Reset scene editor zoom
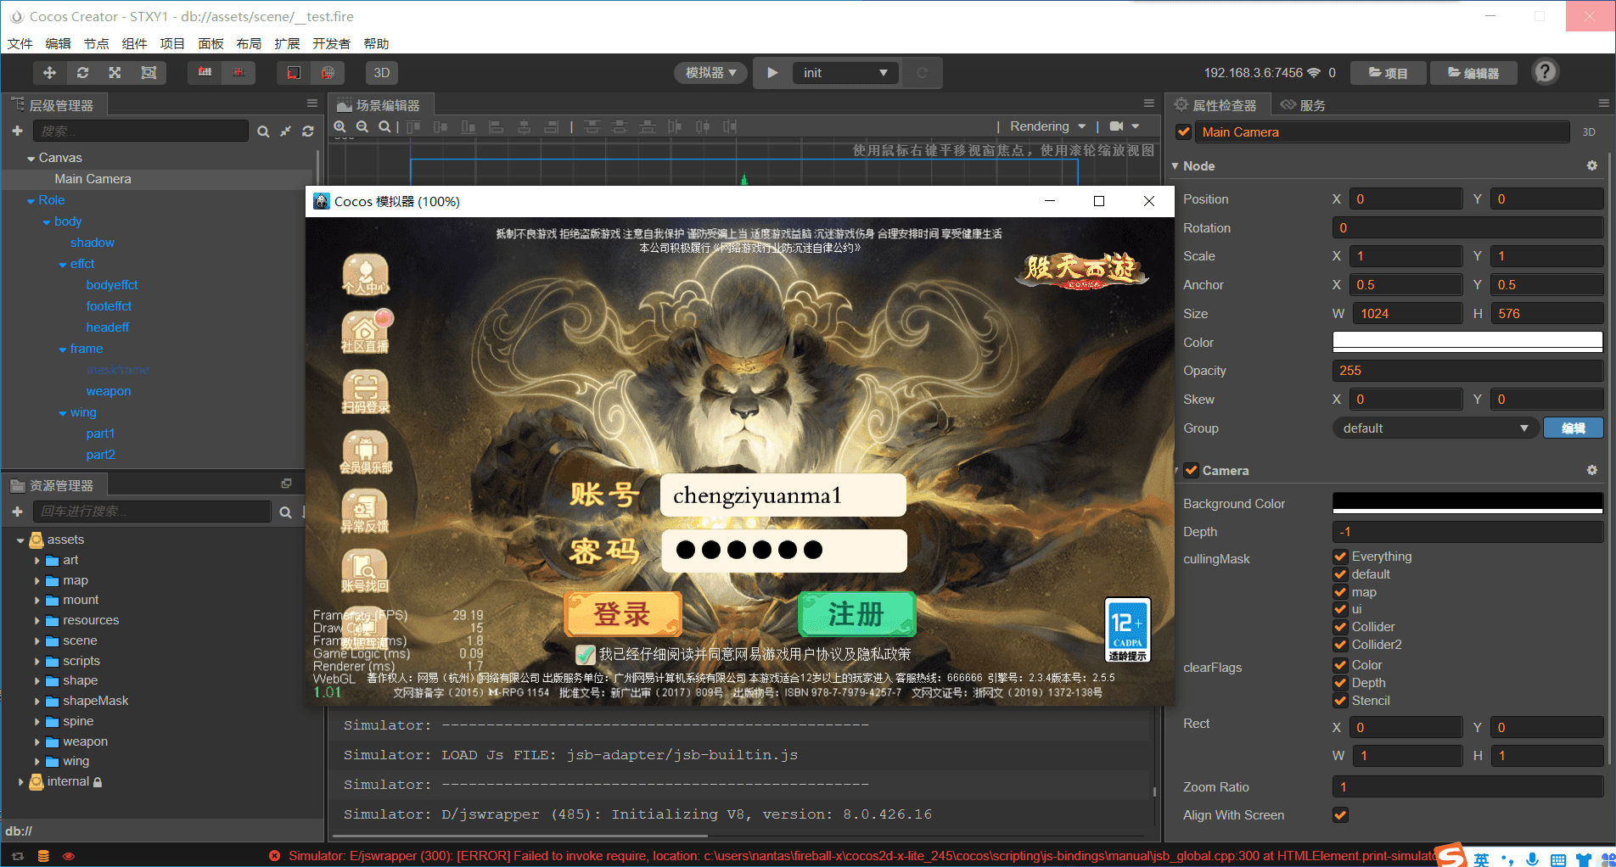This screenshot has height=867, width=1616. click(x=384, y=126)
